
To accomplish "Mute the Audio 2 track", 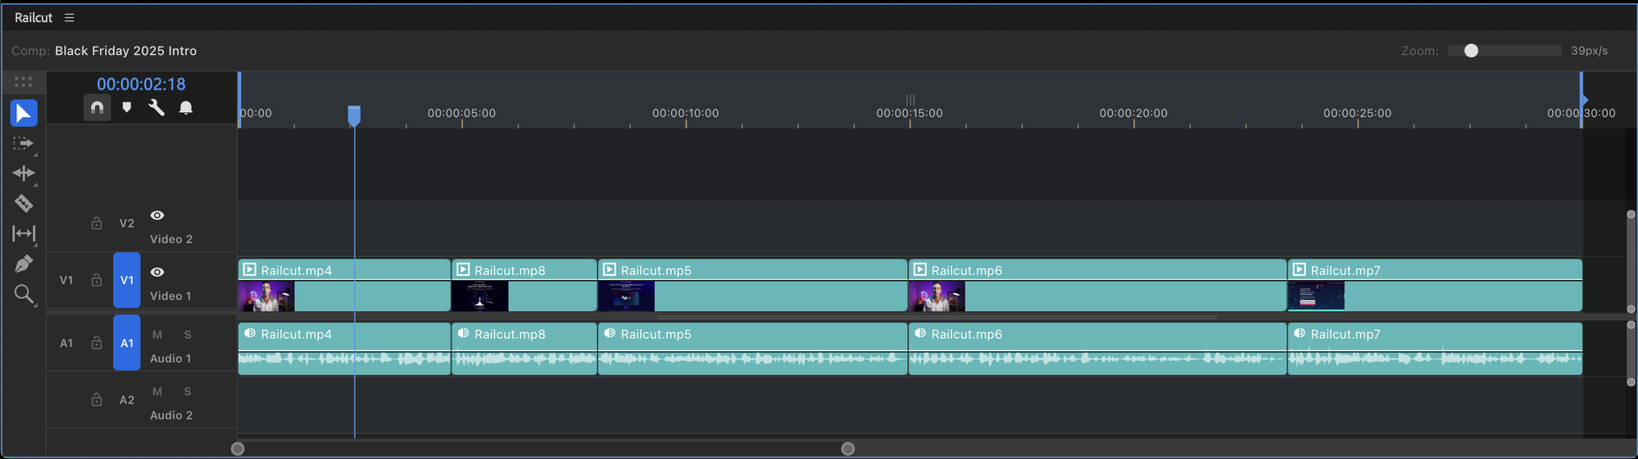I will [x=157, y=391].
